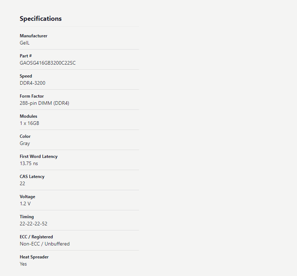This screenshot has height=276, width=297.
Task: Select the 13.75 ns latency value
Action: point(29,164)
